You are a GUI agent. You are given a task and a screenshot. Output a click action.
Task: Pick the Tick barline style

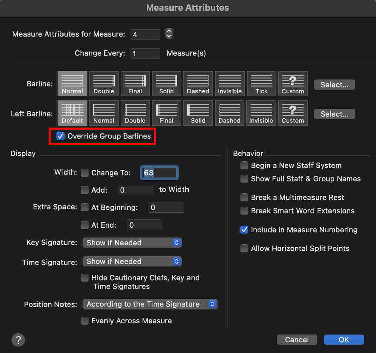(261, 84)
